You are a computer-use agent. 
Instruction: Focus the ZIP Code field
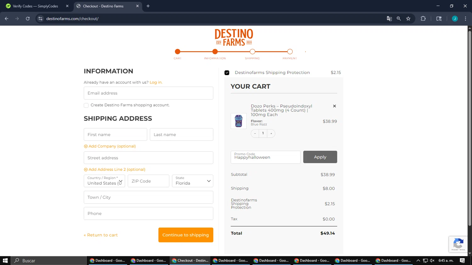(149, 181)
